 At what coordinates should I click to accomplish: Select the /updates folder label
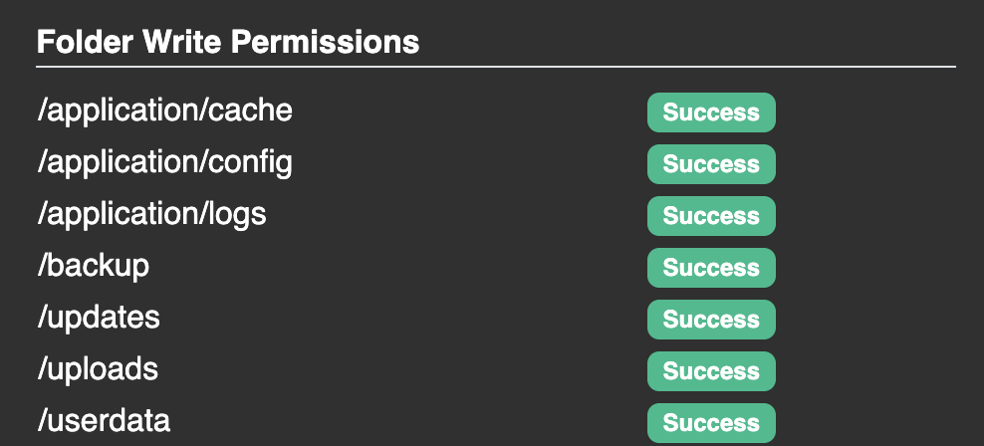(x=99, y=318)
